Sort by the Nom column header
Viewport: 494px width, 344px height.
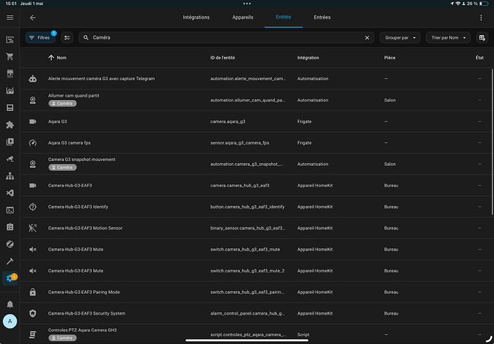(61, 57)
